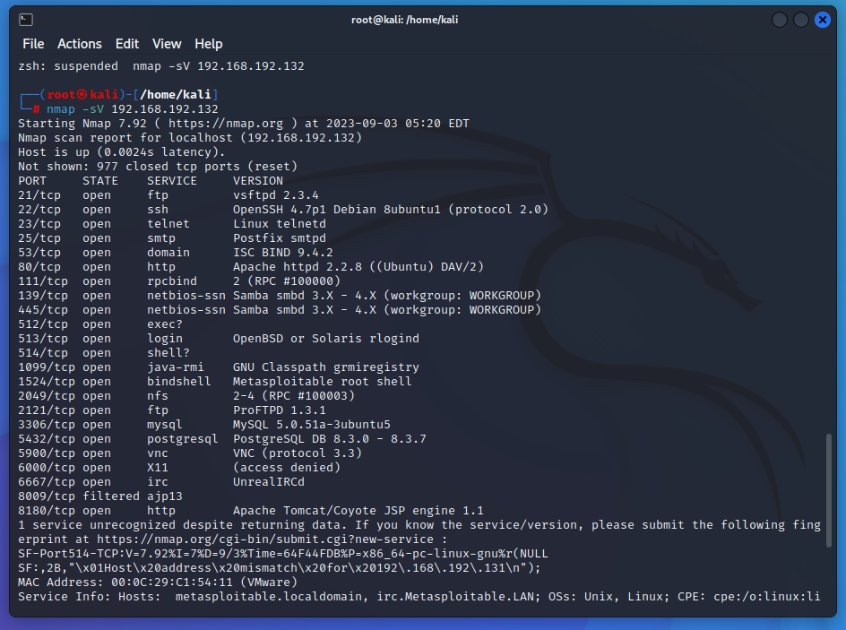Click the window title 'root@kali: /home/kali'
Screen dimensions: 846x630
(405, 20)
